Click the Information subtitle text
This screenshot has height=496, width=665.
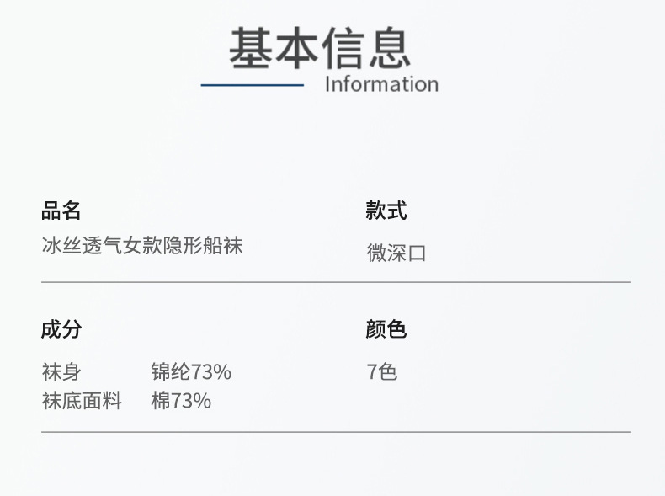click(x=381, y=84)
